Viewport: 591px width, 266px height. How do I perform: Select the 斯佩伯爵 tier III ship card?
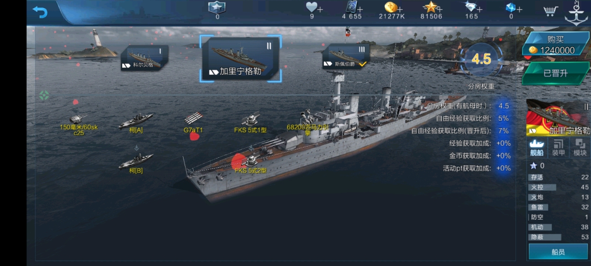(x=346, y=57)
